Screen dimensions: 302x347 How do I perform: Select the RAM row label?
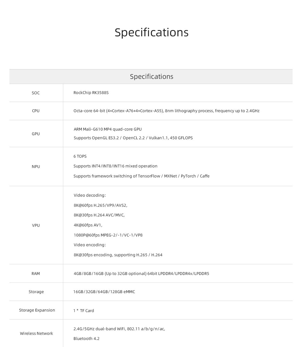pos(36,274)
